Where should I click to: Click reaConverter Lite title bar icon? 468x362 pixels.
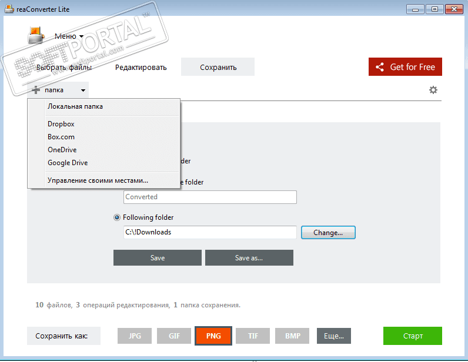click(9, 9)
